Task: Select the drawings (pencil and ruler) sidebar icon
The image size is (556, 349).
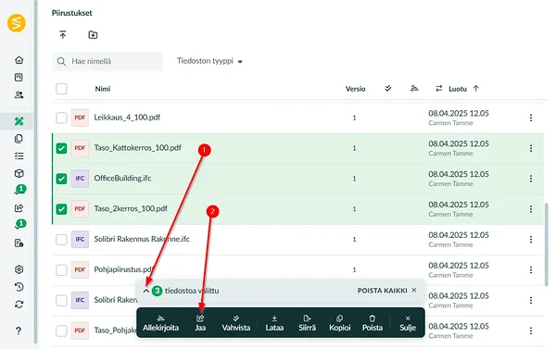Action: (19, 121)
